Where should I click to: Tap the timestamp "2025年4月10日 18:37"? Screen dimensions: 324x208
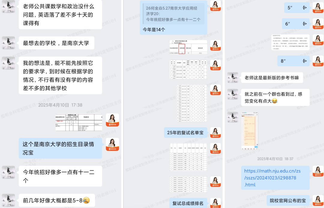pyautogui.click(x=275, y=159)
